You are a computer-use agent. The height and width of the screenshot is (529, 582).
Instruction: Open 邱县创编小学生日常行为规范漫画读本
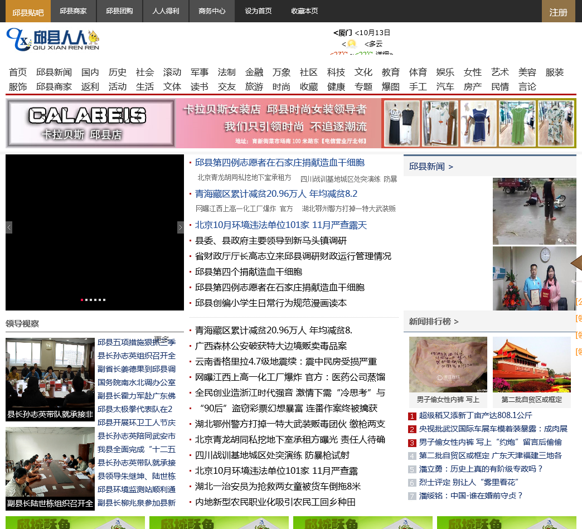click(x=271, y=303)
